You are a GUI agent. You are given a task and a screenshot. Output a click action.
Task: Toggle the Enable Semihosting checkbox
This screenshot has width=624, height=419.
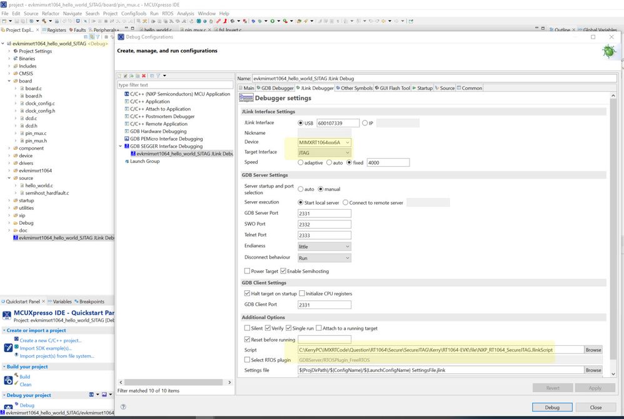(x=283, y=271)
